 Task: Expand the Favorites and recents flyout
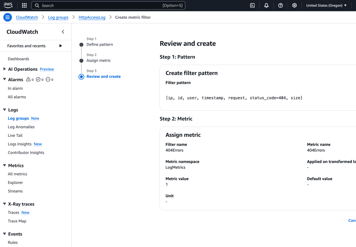point(61,46)
